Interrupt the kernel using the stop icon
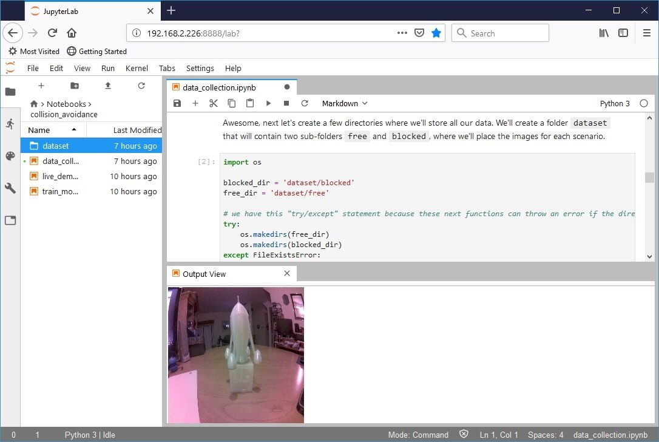This screenshot has height=442, width=659. pyautogui.click(x=286, y=103)
